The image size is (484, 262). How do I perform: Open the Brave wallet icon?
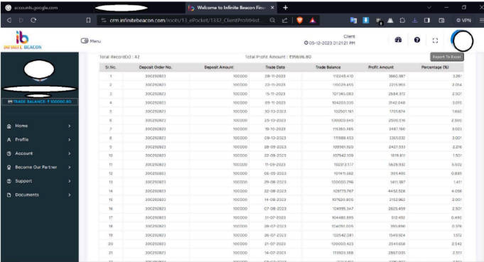(x=441, y=21)
